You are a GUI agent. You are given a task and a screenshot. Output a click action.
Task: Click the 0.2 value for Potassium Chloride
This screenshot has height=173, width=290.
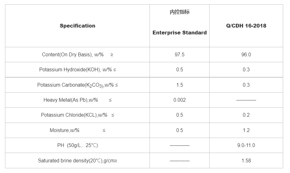[246, 115]
